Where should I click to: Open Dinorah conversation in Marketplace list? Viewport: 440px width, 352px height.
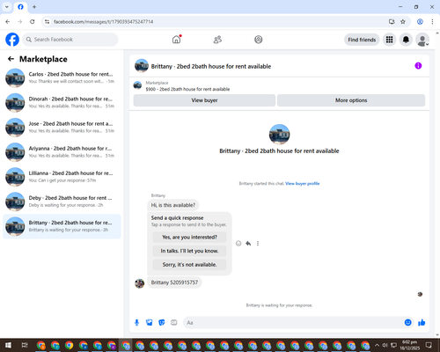[x=62, y=102]
